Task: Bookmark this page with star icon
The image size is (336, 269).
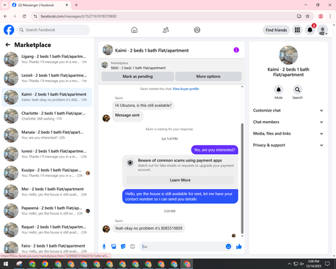Action: click(308, 16)
